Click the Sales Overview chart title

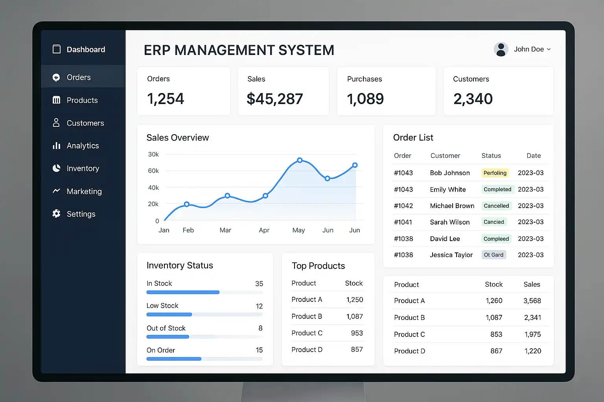click(x=178, y=138)
